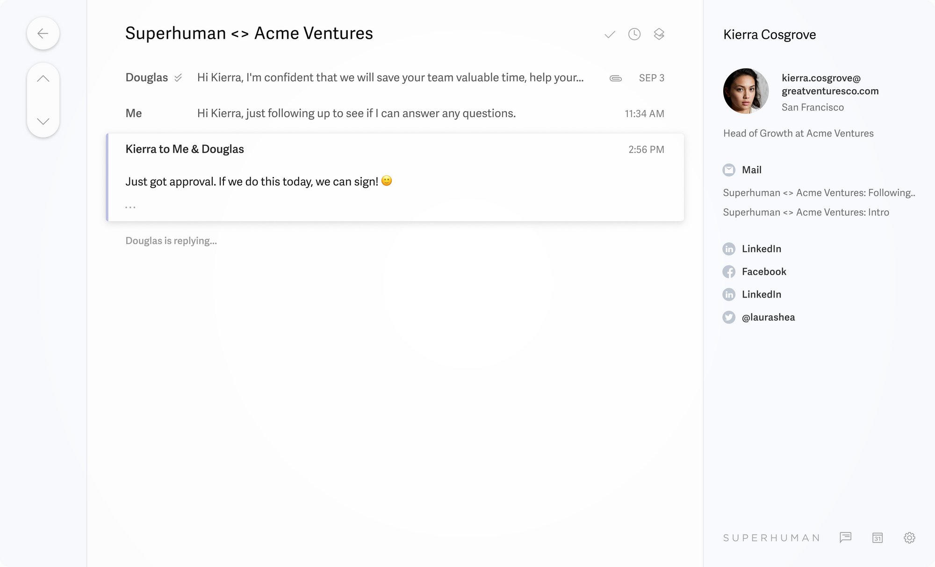Open the Facebook profile link
Screen dimensions: 935x567
pyautogui.click(x=763, y=271)
